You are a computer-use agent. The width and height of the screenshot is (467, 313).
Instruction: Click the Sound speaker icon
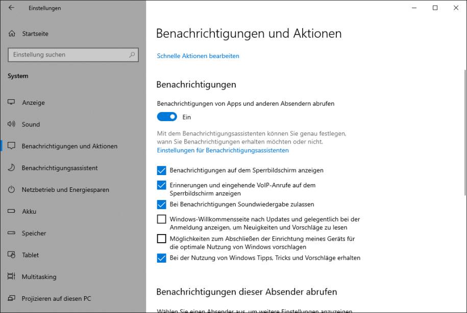(11, 124)
